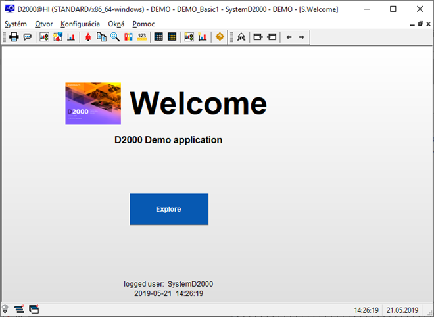Click the bar chart graph toolbar icon
Viewport: 434px width, 317px height.
[71, 37]
